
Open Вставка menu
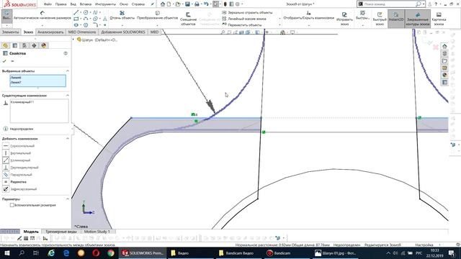point(86,4)
